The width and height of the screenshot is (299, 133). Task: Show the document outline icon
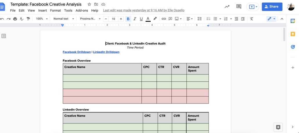tap(3, 36)
